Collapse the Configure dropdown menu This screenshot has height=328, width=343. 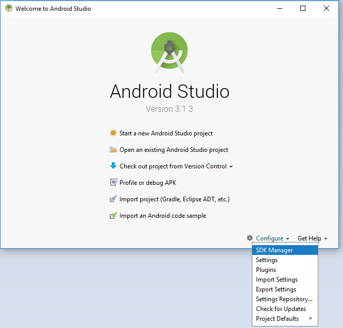[272, 238]
